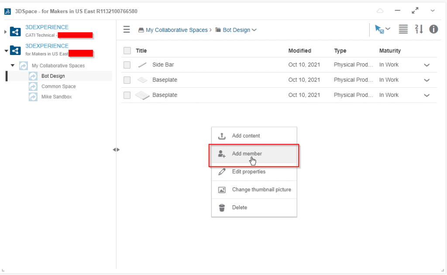Click the Physical Prod… type for Side Bar

click(354, 65)
